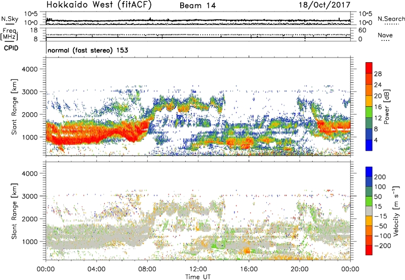
Task: Click the '28' tick on the Power color bar
Action: [378, 74]
